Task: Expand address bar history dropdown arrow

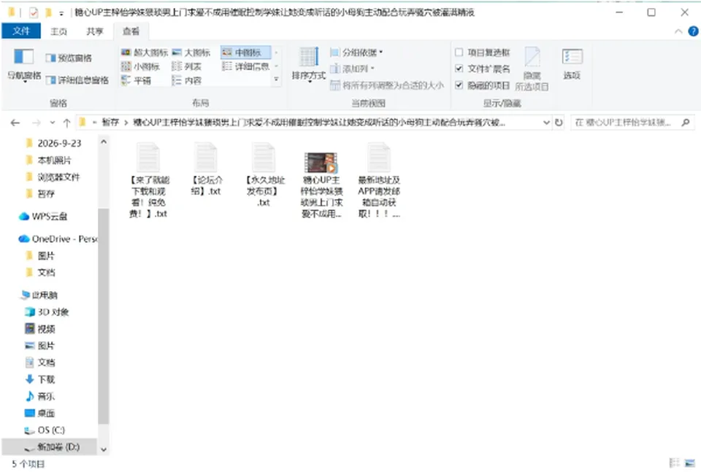Action: point(546,123)
